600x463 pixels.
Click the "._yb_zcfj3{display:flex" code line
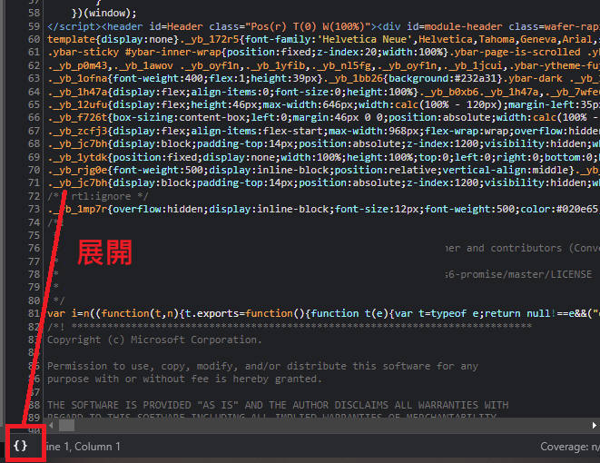(323, 131)
